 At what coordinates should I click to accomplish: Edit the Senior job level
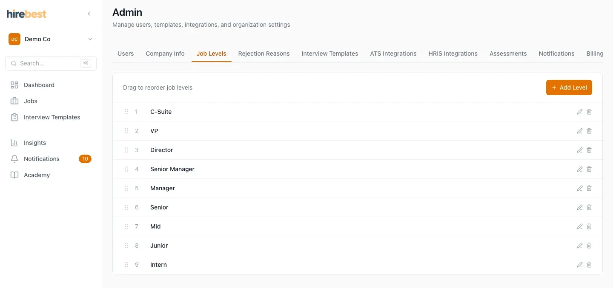point(579,207)
